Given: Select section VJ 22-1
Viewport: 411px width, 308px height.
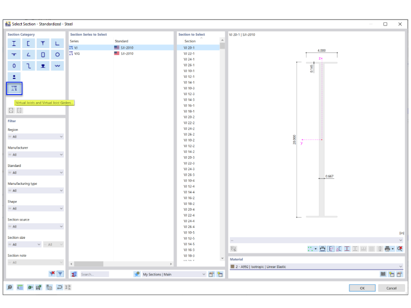Looking at the screenshot, I should [189, 53].
